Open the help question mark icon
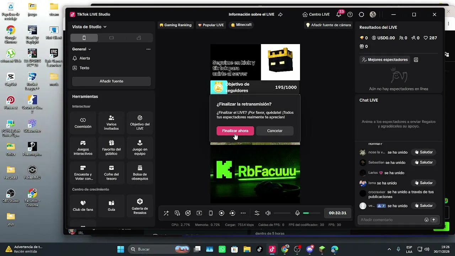 coord(350,15)
